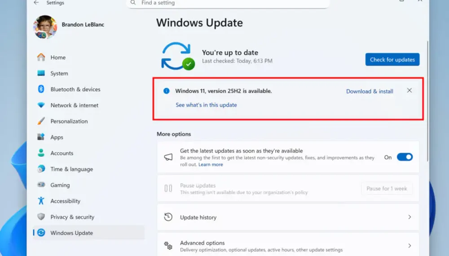This screenshot has height=256, width=449.
Task: Open Home via its house icon
Action: point(41,57)
